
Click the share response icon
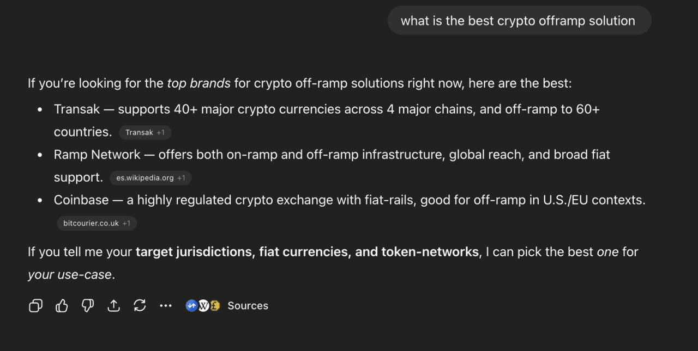tap(113, 306)
